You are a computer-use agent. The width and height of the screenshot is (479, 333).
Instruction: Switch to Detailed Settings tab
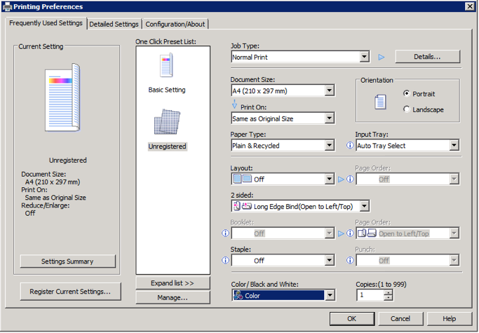coord(114,24)
